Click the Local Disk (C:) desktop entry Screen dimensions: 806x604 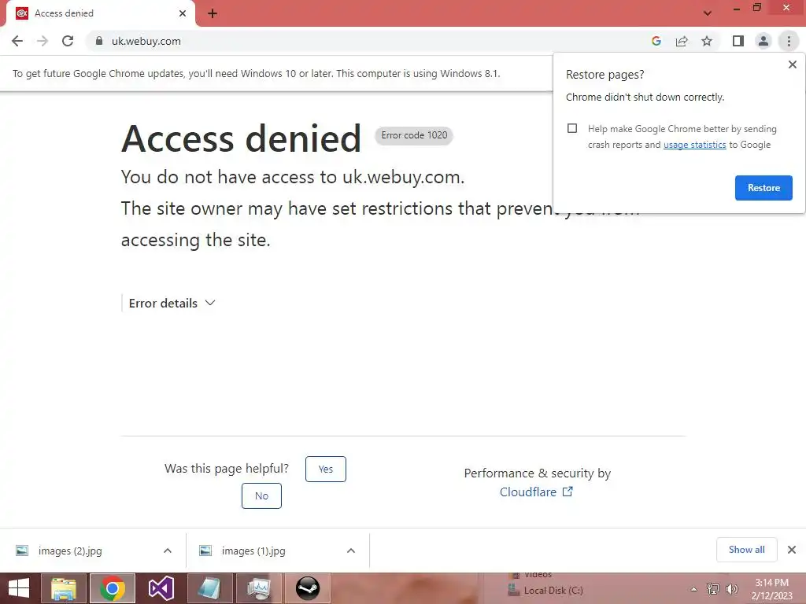(545, 591)
